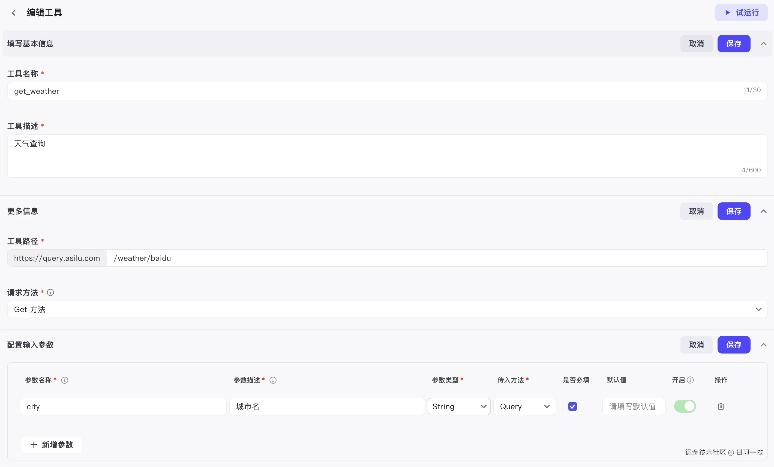Disable the 开启 toggle for the city parameter
Screen dimensions: 774x467
click(x=685, y=406)
